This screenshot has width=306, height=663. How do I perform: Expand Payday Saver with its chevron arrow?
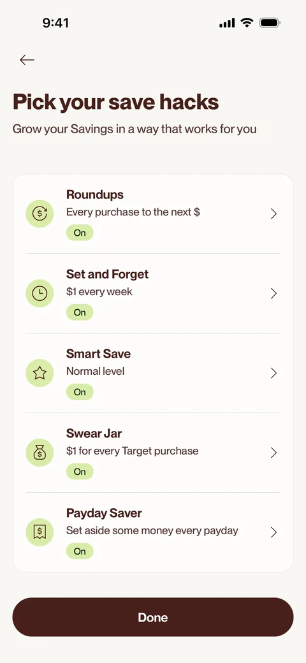(274, 532)
